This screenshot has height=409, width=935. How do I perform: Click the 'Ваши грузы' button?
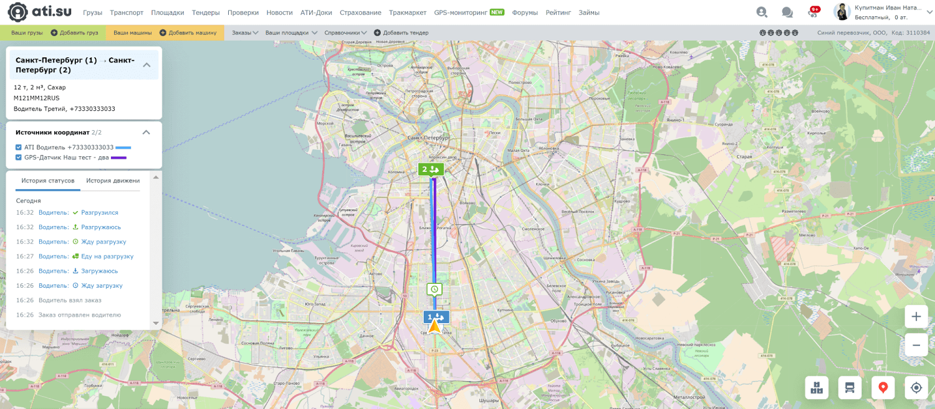pos(27,32)
